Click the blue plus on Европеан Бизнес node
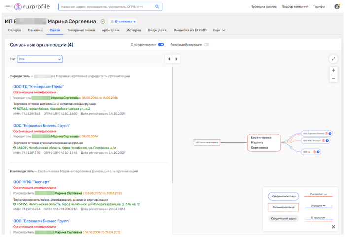 click(330, 134)
